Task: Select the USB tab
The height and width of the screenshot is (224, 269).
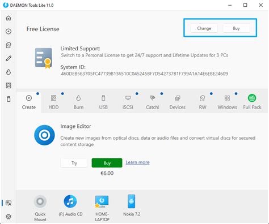Action: (103, 102)
